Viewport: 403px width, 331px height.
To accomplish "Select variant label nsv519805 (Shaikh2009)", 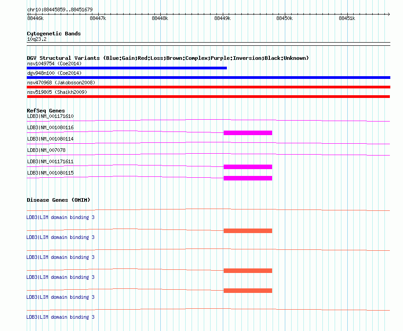I will click(x=57, y=92).
